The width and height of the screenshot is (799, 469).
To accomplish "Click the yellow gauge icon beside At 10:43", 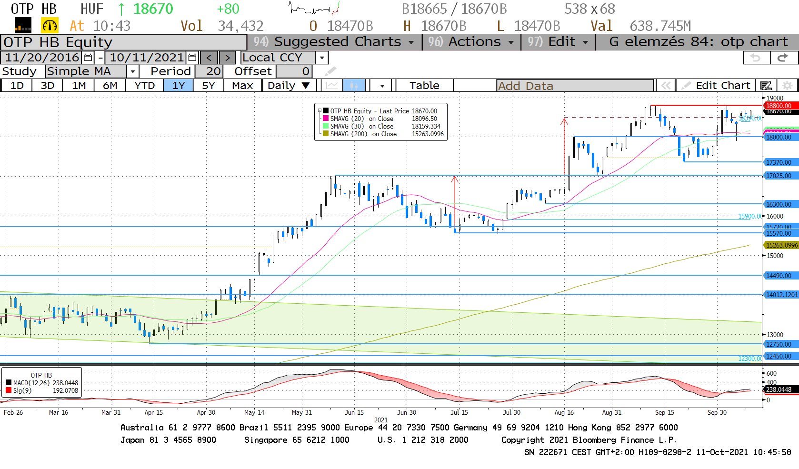I will pos(50,25).
